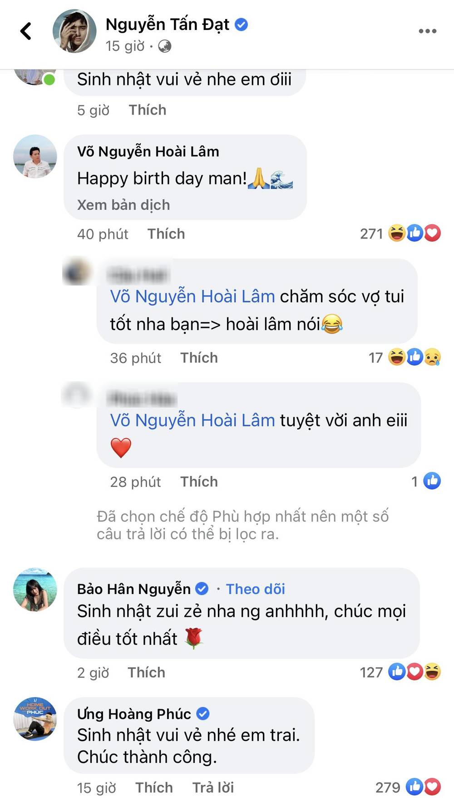View the 127 reactions on Bảo Hân's comment
Screen dimensions: 454x798
click(x=414, y=672)
